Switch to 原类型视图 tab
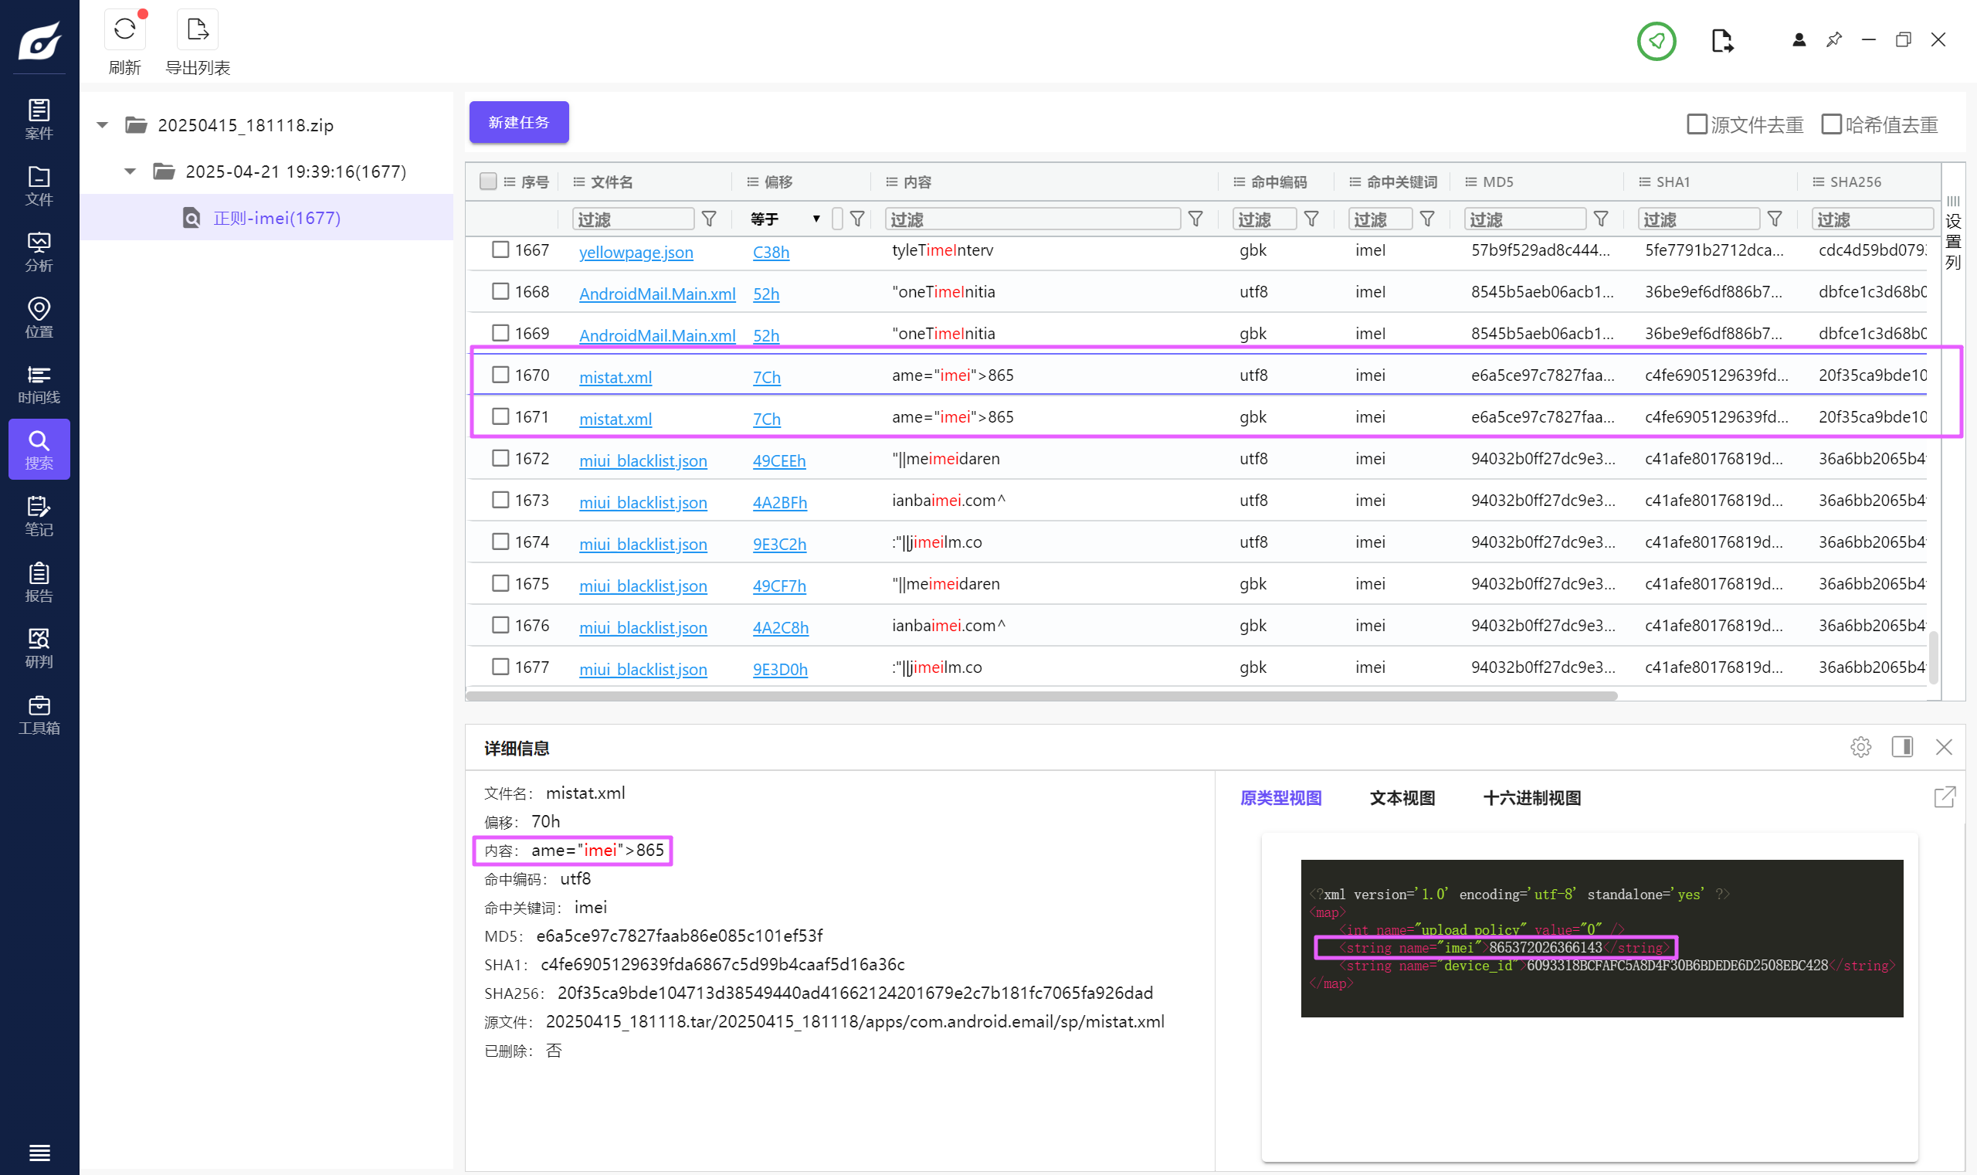Screen dimensions: 1977x1175 click(1280, 798)
